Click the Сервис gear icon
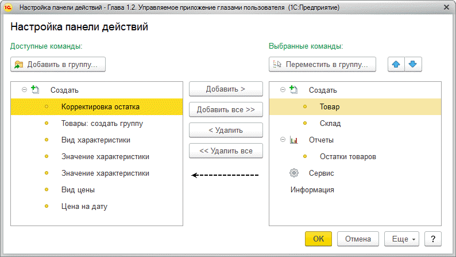The height and width of the screenshot is (257, 456). pos(294,173)
